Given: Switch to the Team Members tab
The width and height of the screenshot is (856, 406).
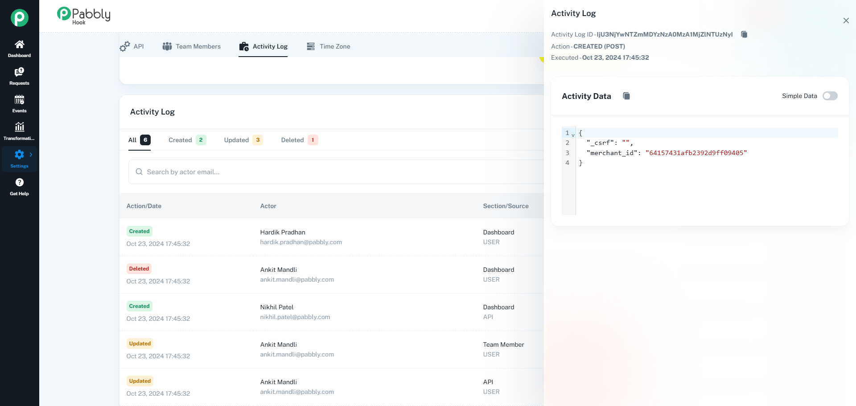Looking at the screenshot, I should tap(192, 46).
